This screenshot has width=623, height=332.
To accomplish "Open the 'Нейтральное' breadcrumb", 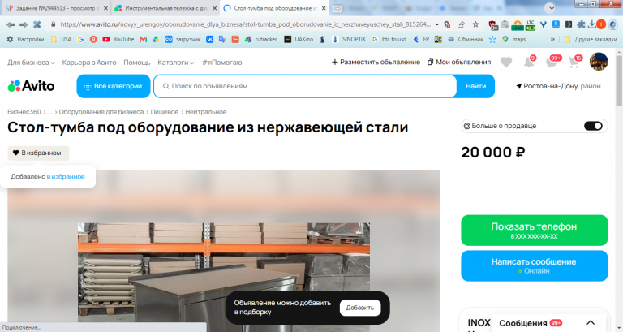I will click(x=206, y=112).
